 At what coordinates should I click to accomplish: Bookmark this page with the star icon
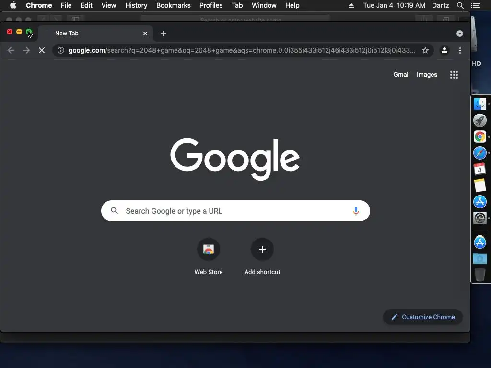coord(425,50)
